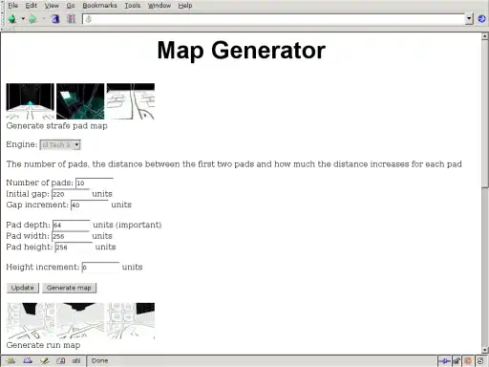Toggle the online/offline connection icon
This screenshot has height=367, width=489.
[x=444, y=361]
